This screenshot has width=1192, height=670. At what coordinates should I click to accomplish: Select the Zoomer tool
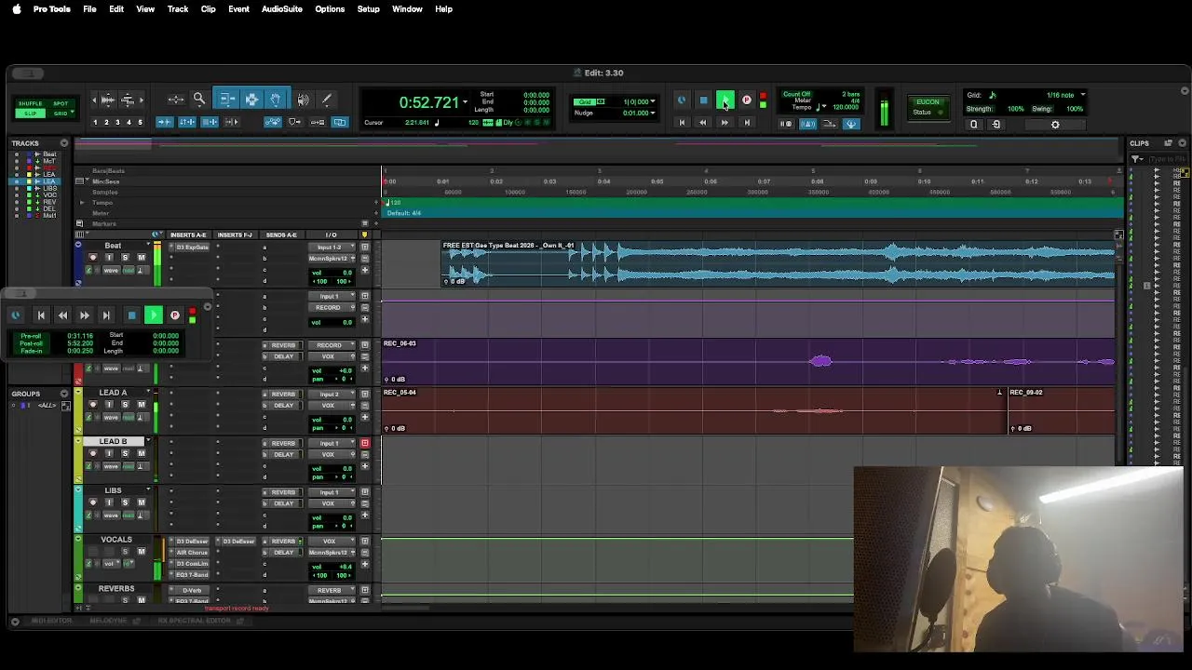coord(199,100)
